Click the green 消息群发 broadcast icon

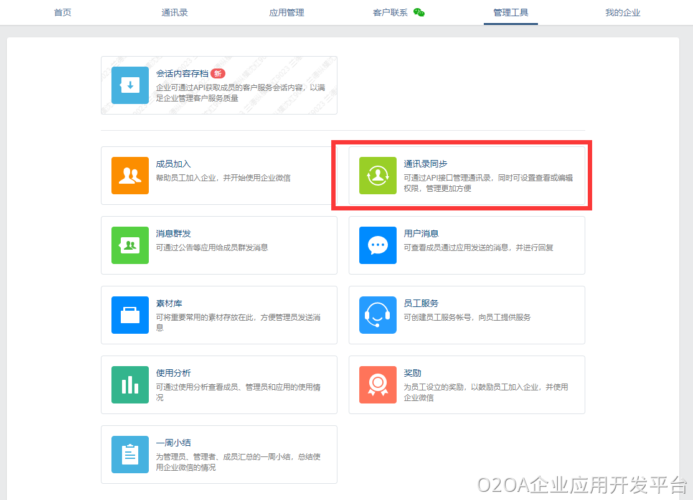[130, 245]
